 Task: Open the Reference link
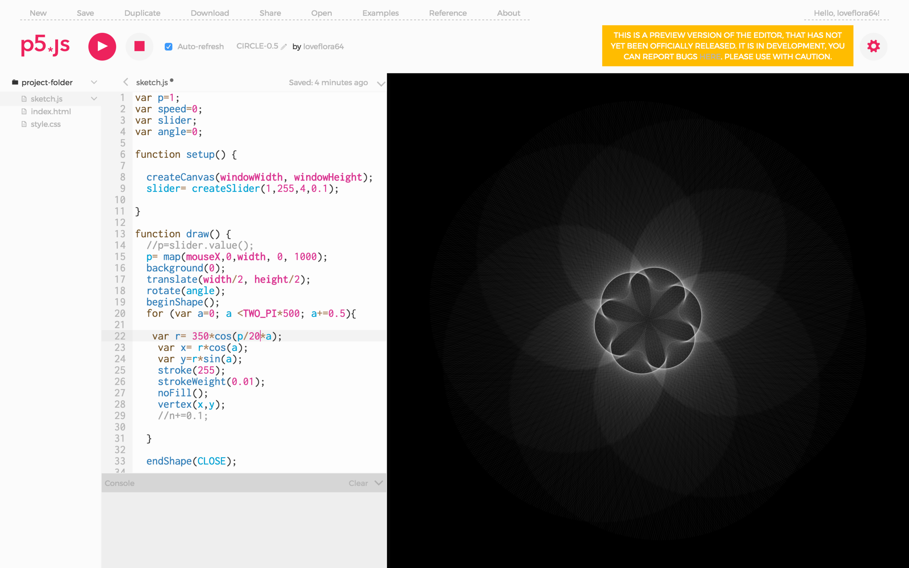click(448, 13)
